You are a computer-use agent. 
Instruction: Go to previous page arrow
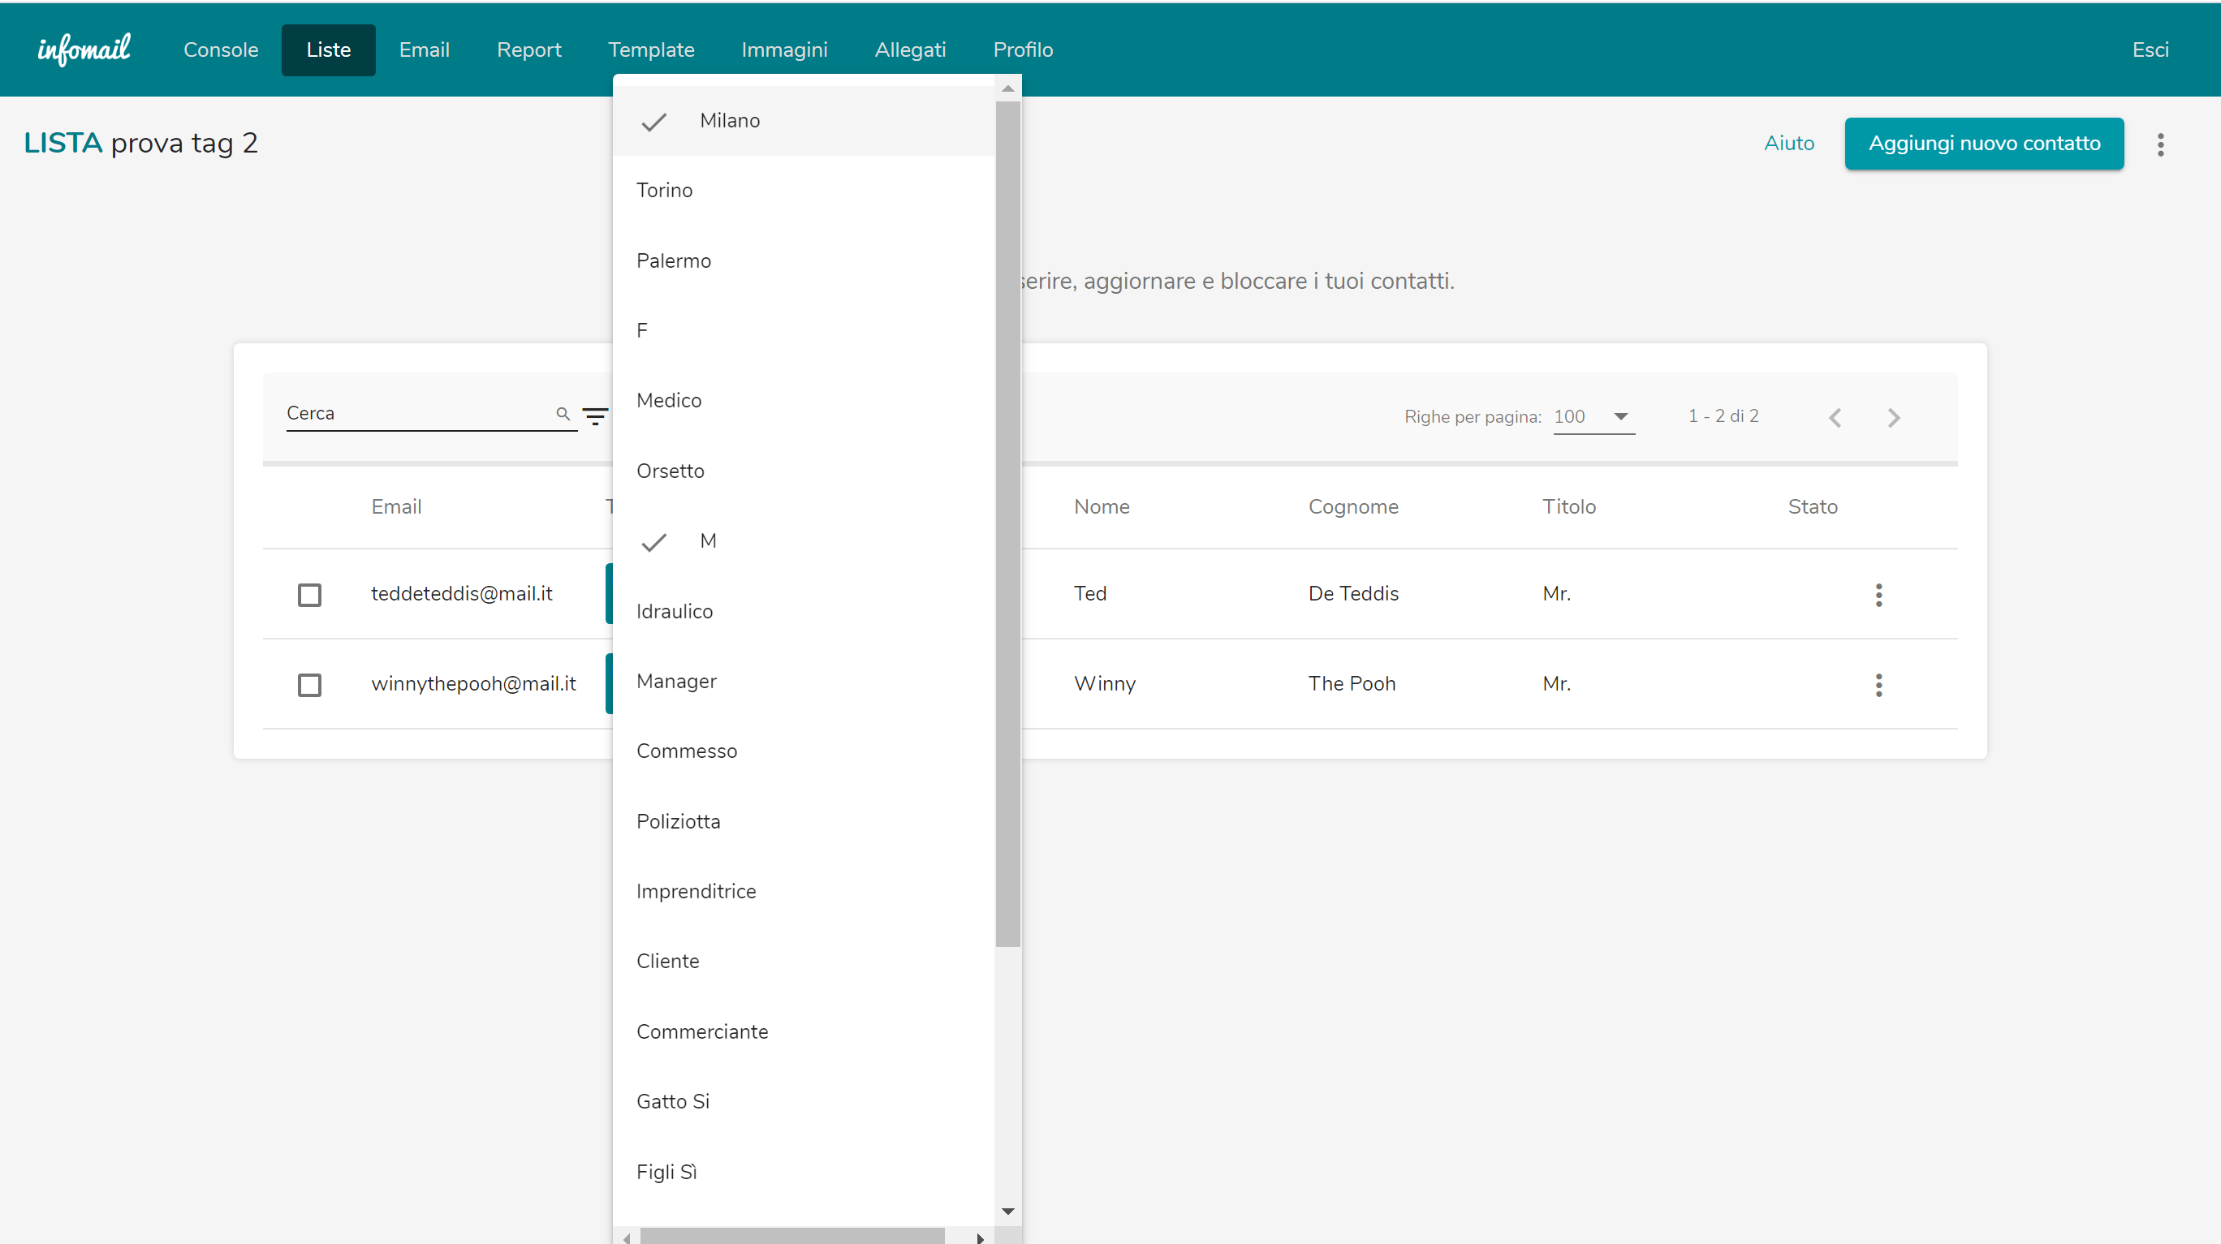(1835, 418)
